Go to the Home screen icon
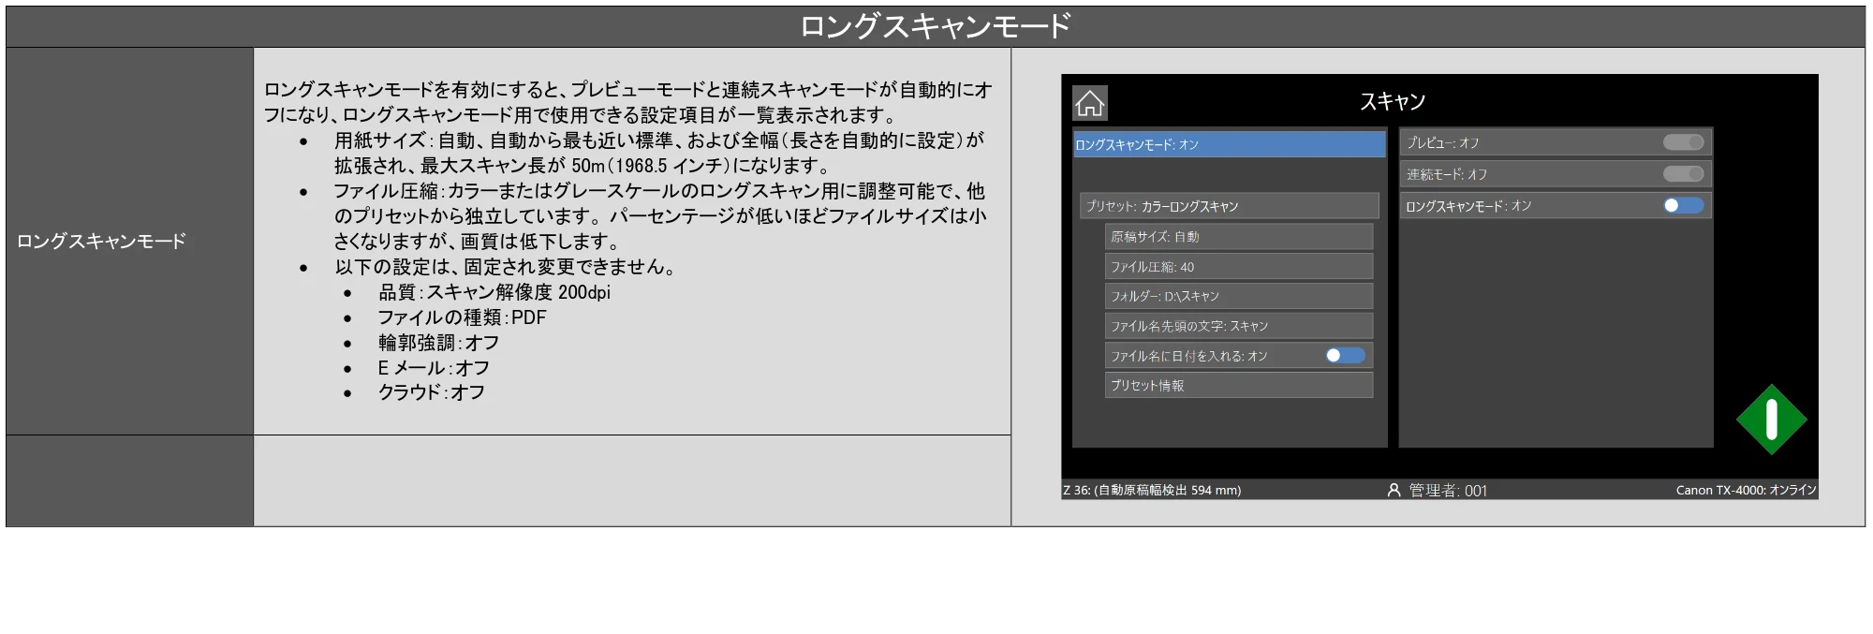Image resolution: width=1873 pixels, height=634 pixels. [1089, 103]
